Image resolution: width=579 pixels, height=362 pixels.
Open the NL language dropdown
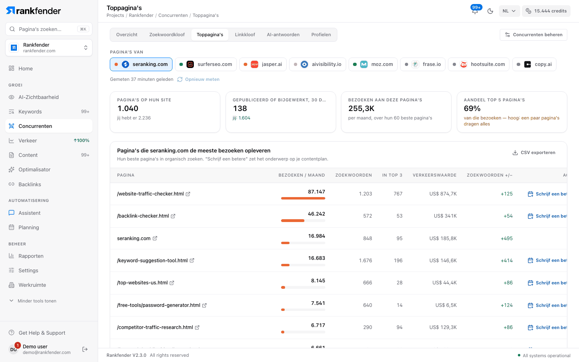pyautogui.click(x=509, y=11)
